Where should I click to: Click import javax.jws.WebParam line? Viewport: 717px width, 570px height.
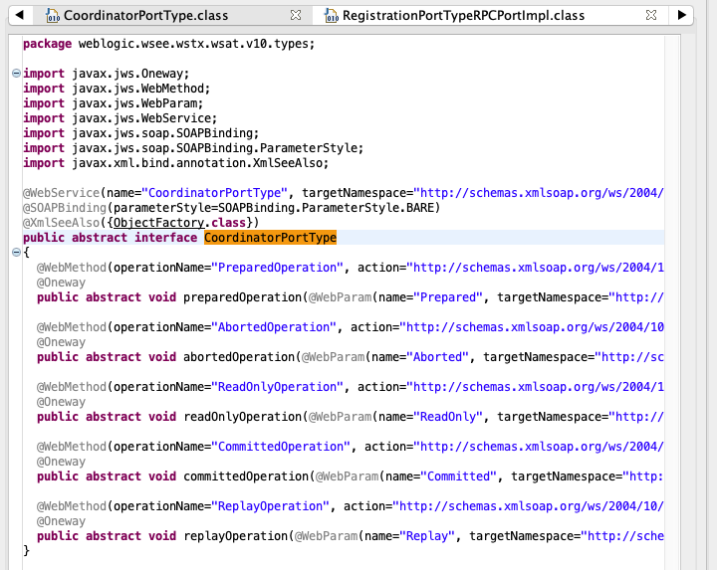(x=113, y=103)
